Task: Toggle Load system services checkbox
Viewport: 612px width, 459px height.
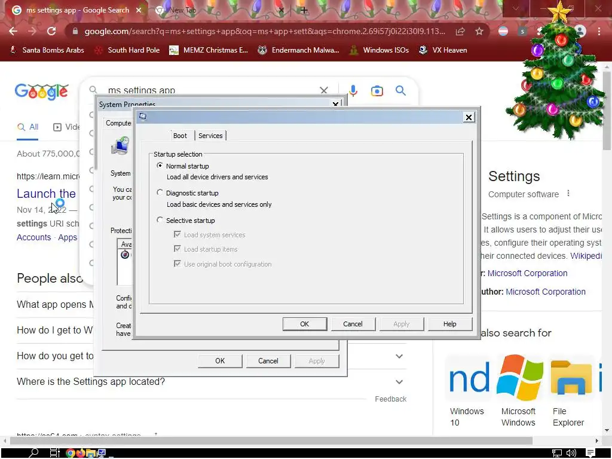Action: [x=177, y=234]
